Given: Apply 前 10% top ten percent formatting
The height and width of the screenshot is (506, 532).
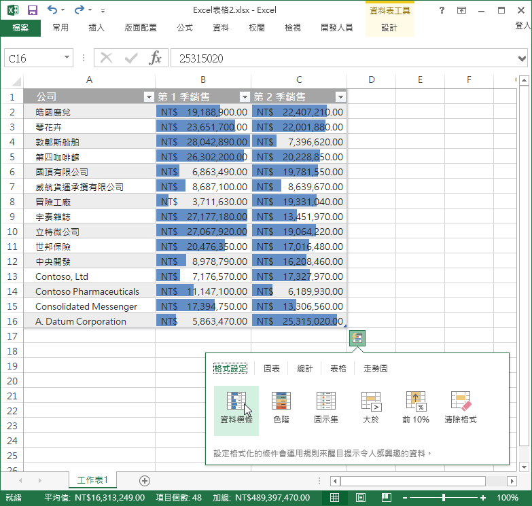Looking at the screenshot, I should click(x=416, y=408).
